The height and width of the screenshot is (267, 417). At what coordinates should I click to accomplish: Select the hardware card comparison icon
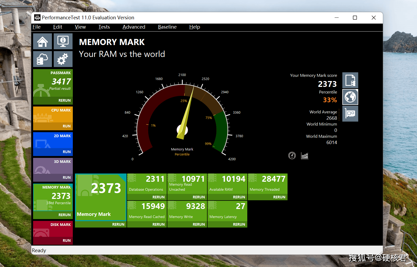[x=350, y=114]
